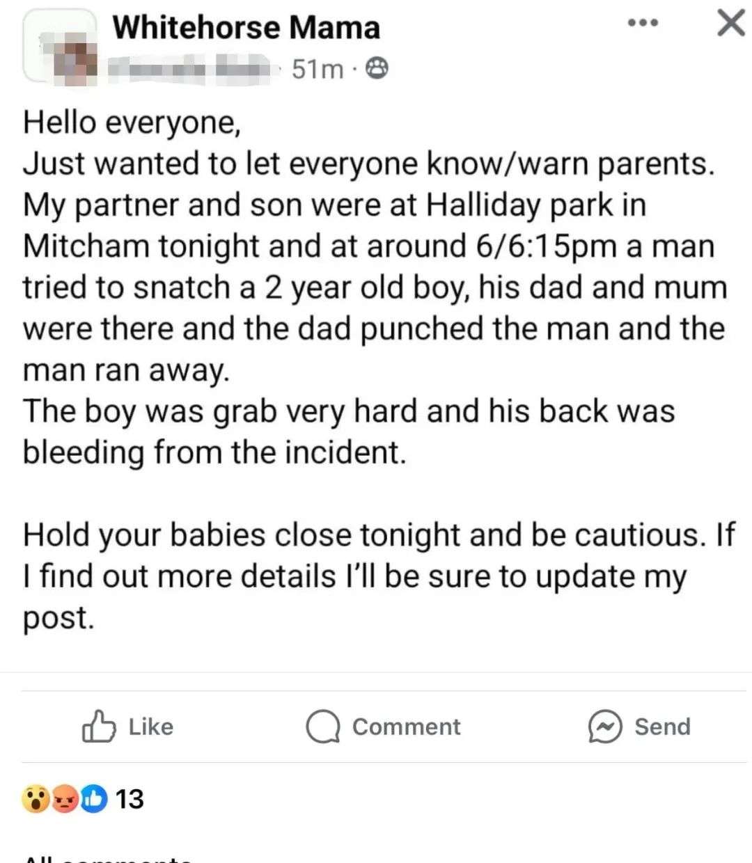Open the three-dot post options menu
The width and height of the screenshot is (752, 863).
click(x=642, y=24)
